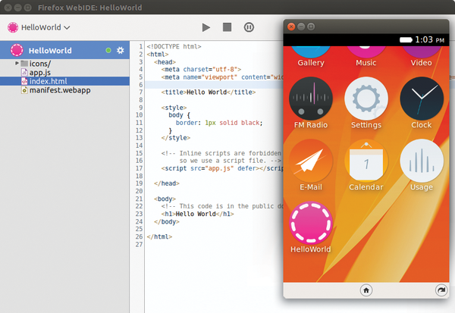Click the script src app.js code line

point(222,168)
